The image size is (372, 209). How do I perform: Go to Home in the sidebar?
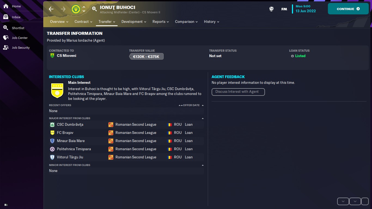(x=16, y=6)
